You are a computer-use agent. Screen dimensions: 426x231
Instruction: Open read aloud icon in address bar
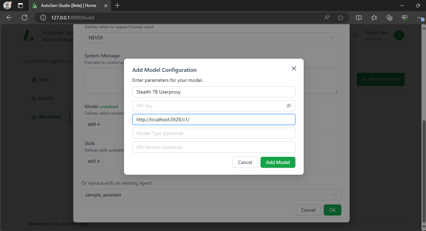(327, 18)
